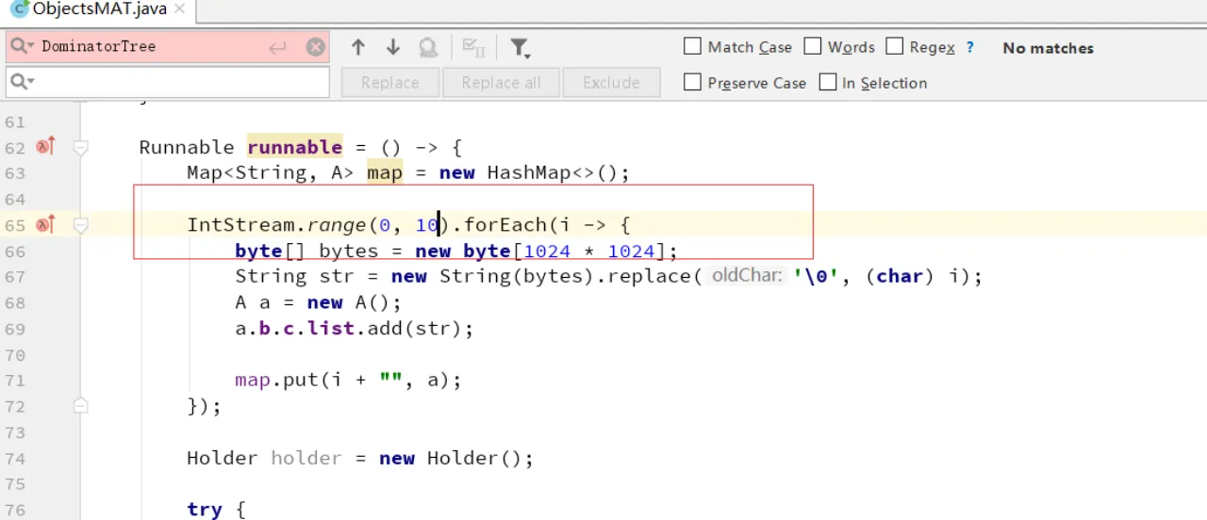Screen dimensions: 1207x520
Task: Click the lambda gutter icon on line 65
Action: pyautogui.click(x=45, y=224)
